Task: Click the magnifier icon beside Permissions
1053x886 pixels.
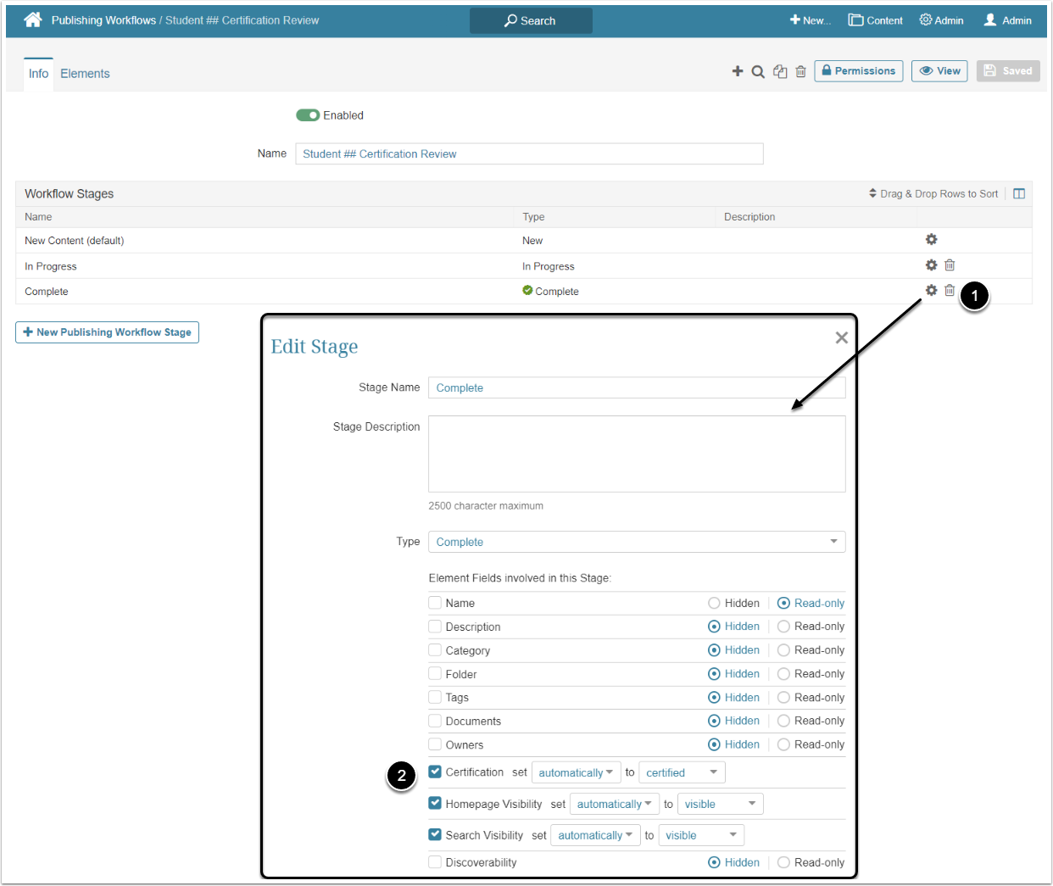Action: pyautogui.click(x=758, y=71)
